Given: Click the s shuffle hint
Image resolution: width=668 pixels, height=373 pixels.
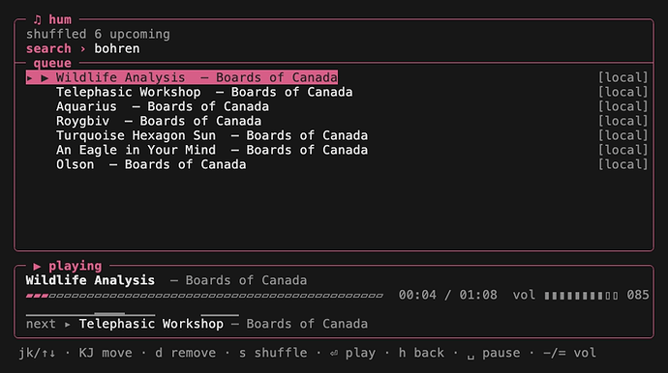Looking at the screenshot, I should coord(273,353).
